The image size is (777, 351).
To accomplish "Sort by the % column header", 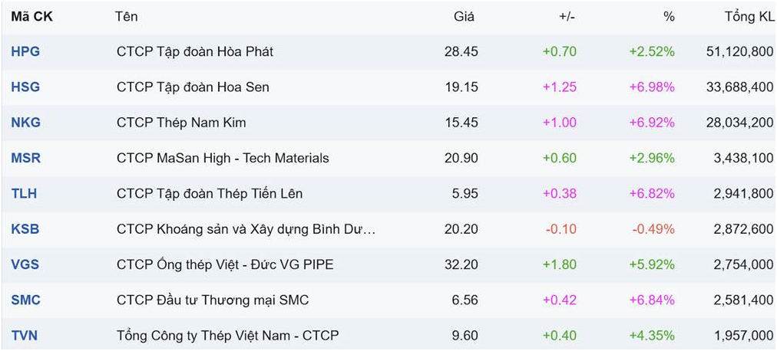I will pyautogui.click(x=670, y=17).
